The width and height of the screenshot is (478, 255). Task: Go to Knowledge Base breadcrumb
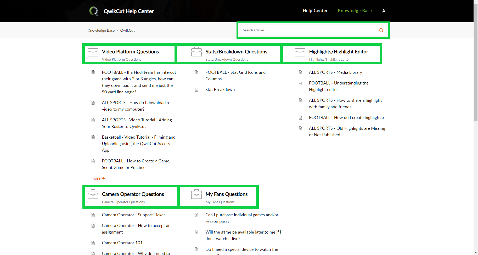(101, 30)
